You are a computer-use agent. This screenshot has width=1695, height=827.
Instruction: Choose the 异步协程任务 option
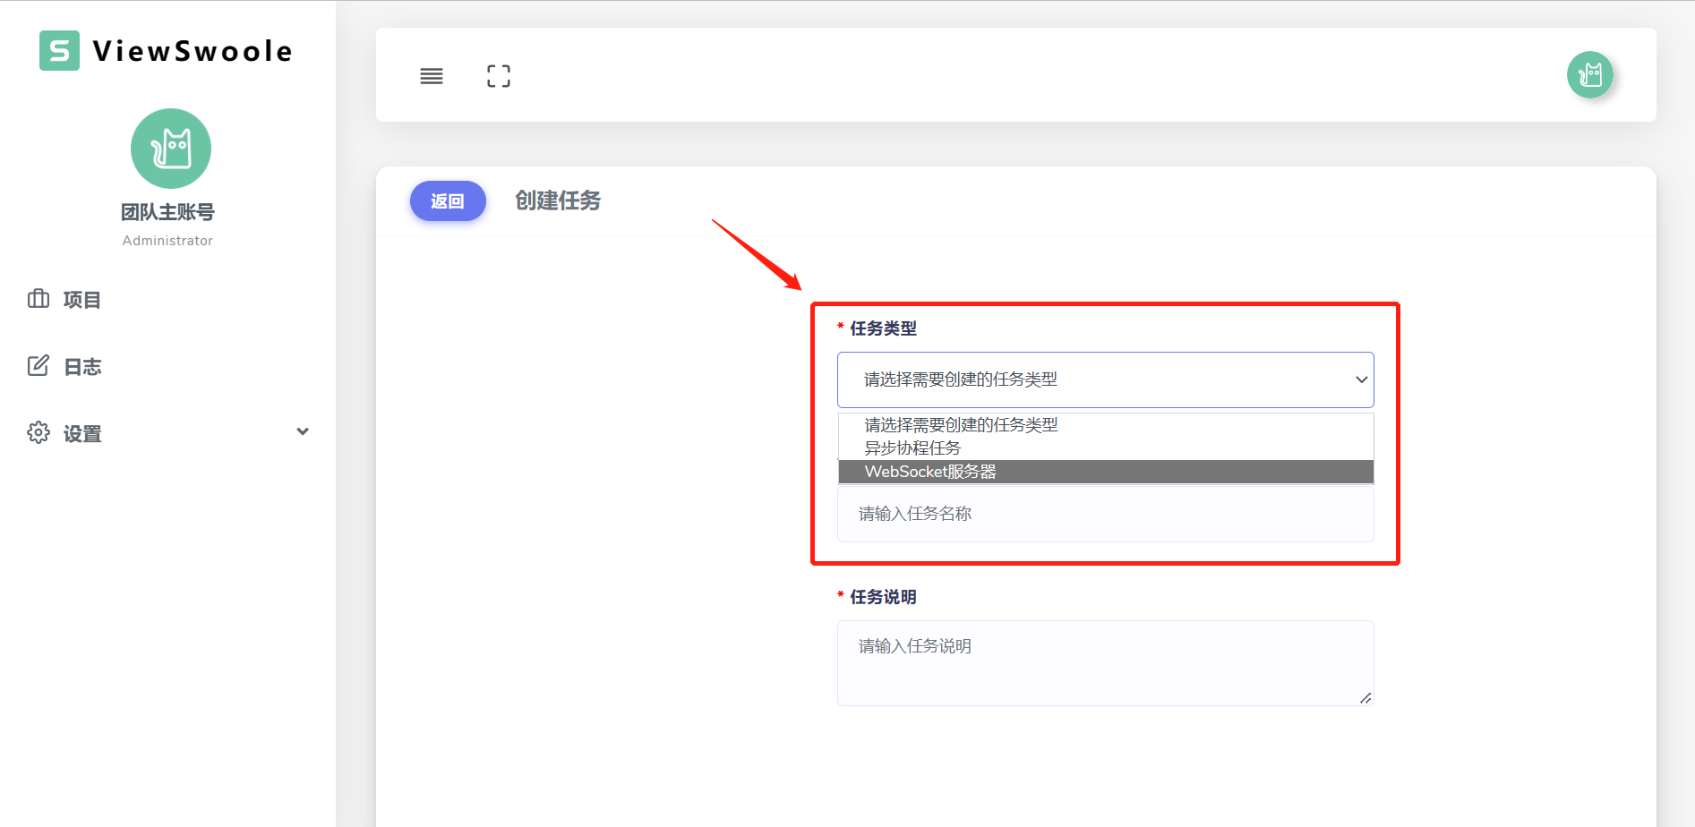[1106, 448]
